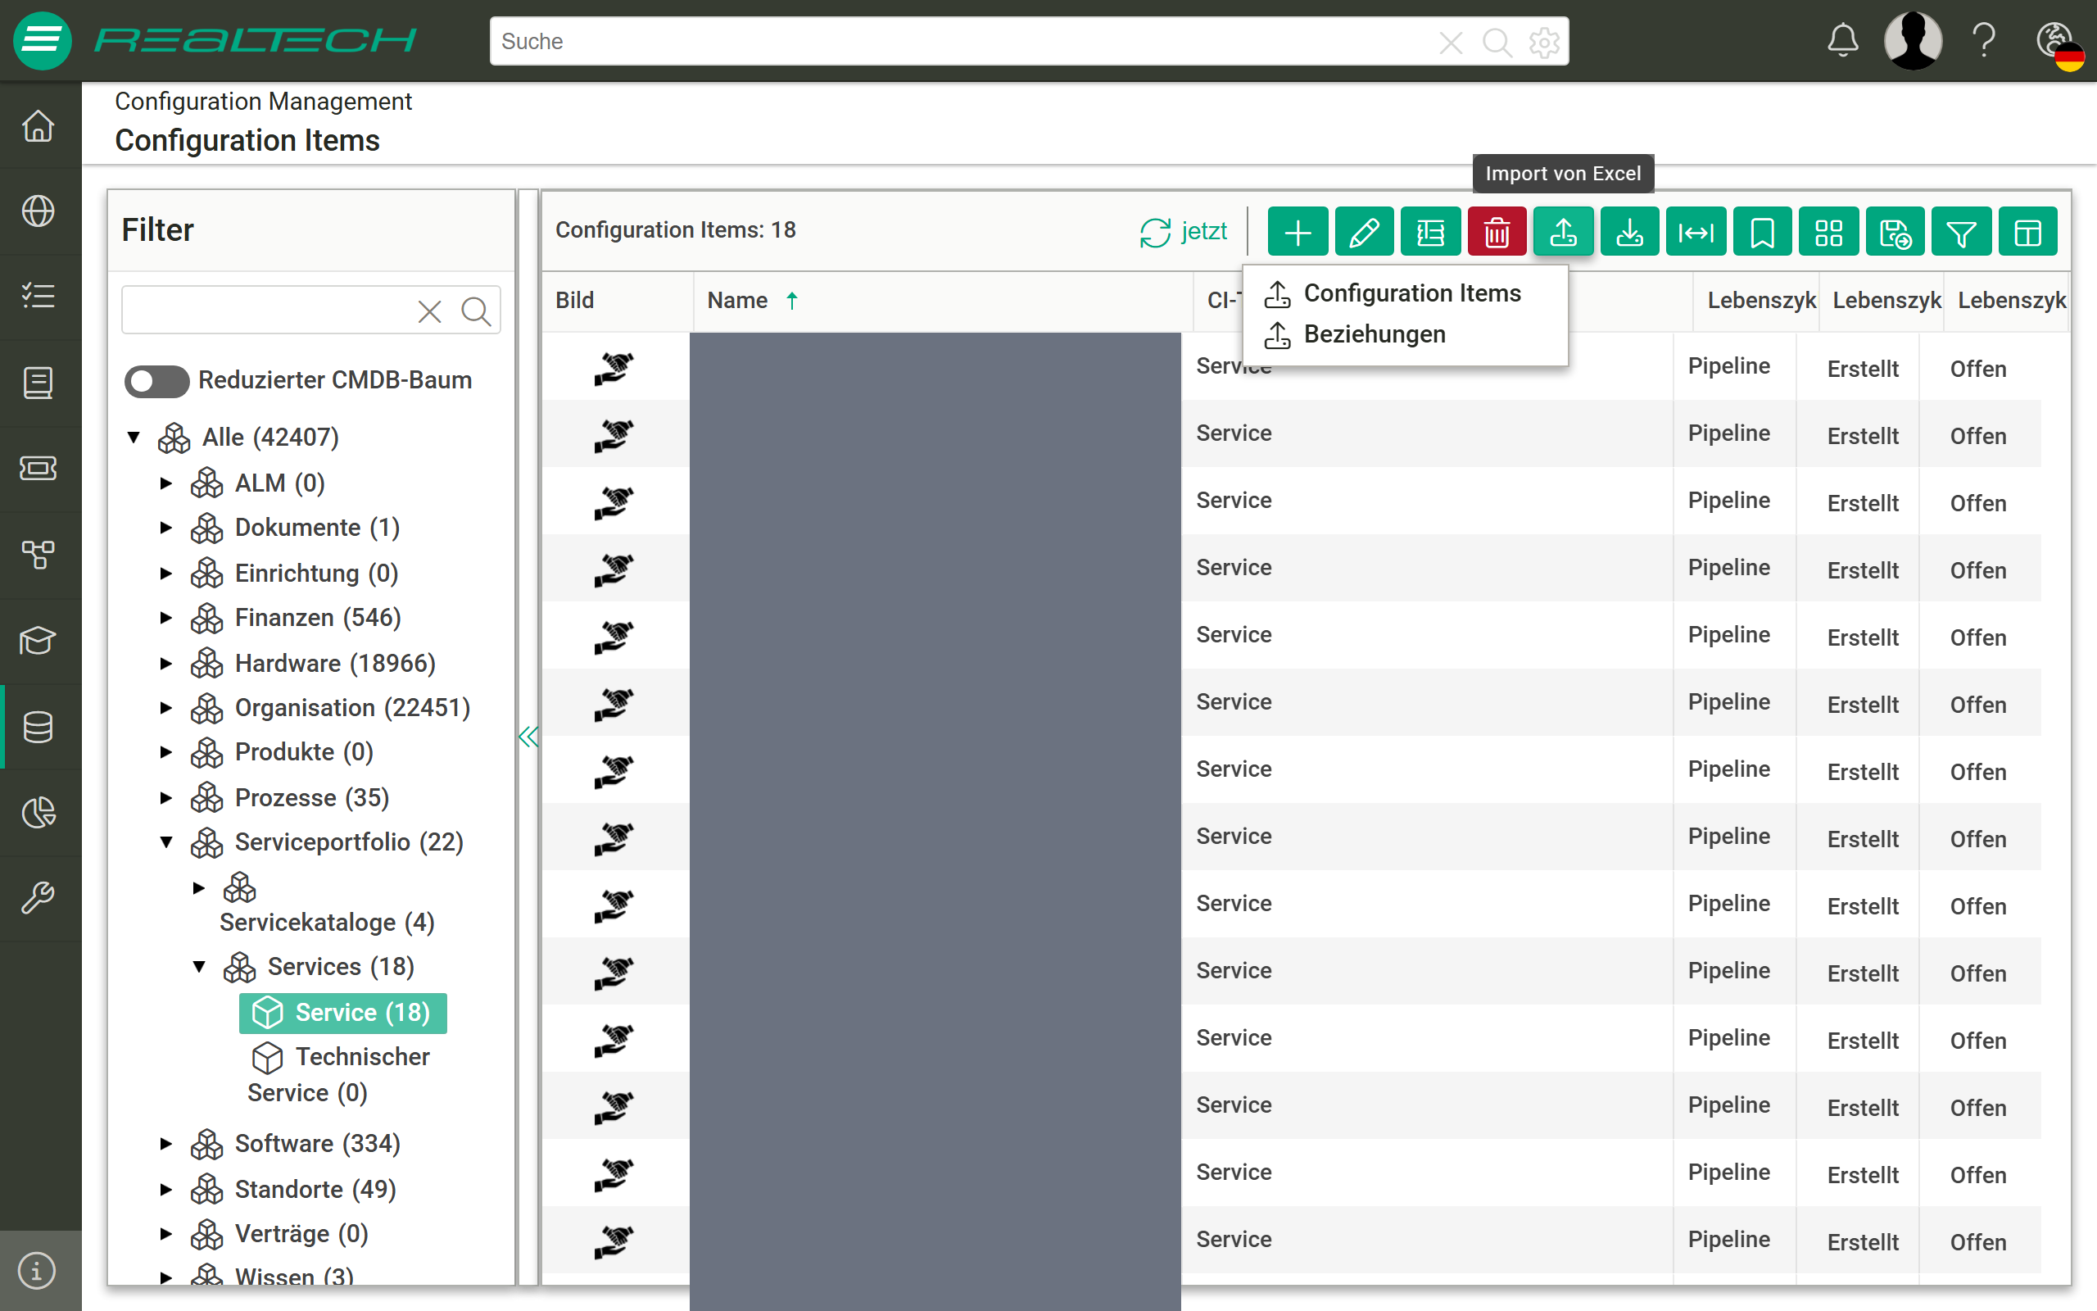This screenshot has width=2097, height=1311.
Task: Select Technischer Service (0) tree item
Action: [x=339, y=1074]
